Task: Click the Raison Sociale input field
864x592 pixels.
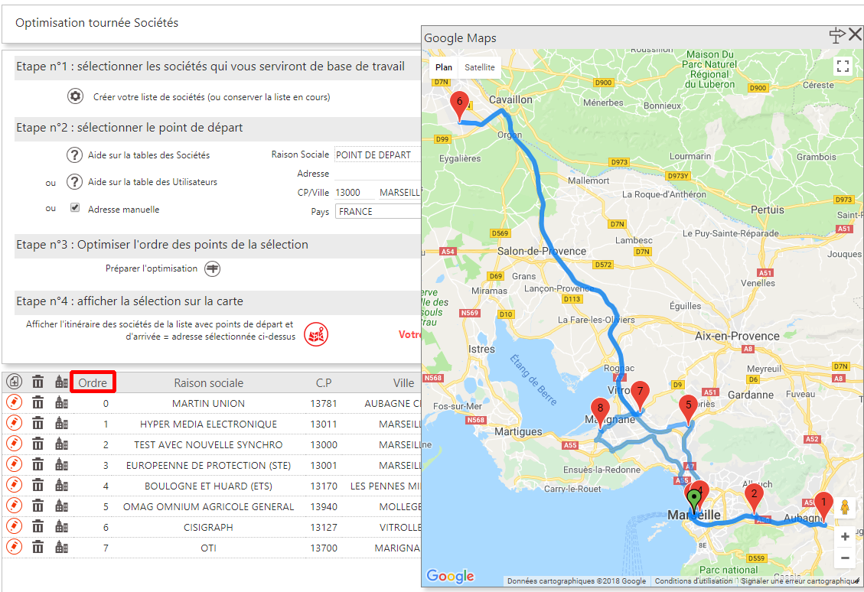Action: [x=378, y=155]
